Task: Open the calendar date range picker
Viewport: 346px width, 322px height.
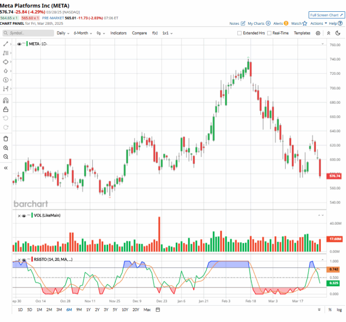Action: [158, 310]
